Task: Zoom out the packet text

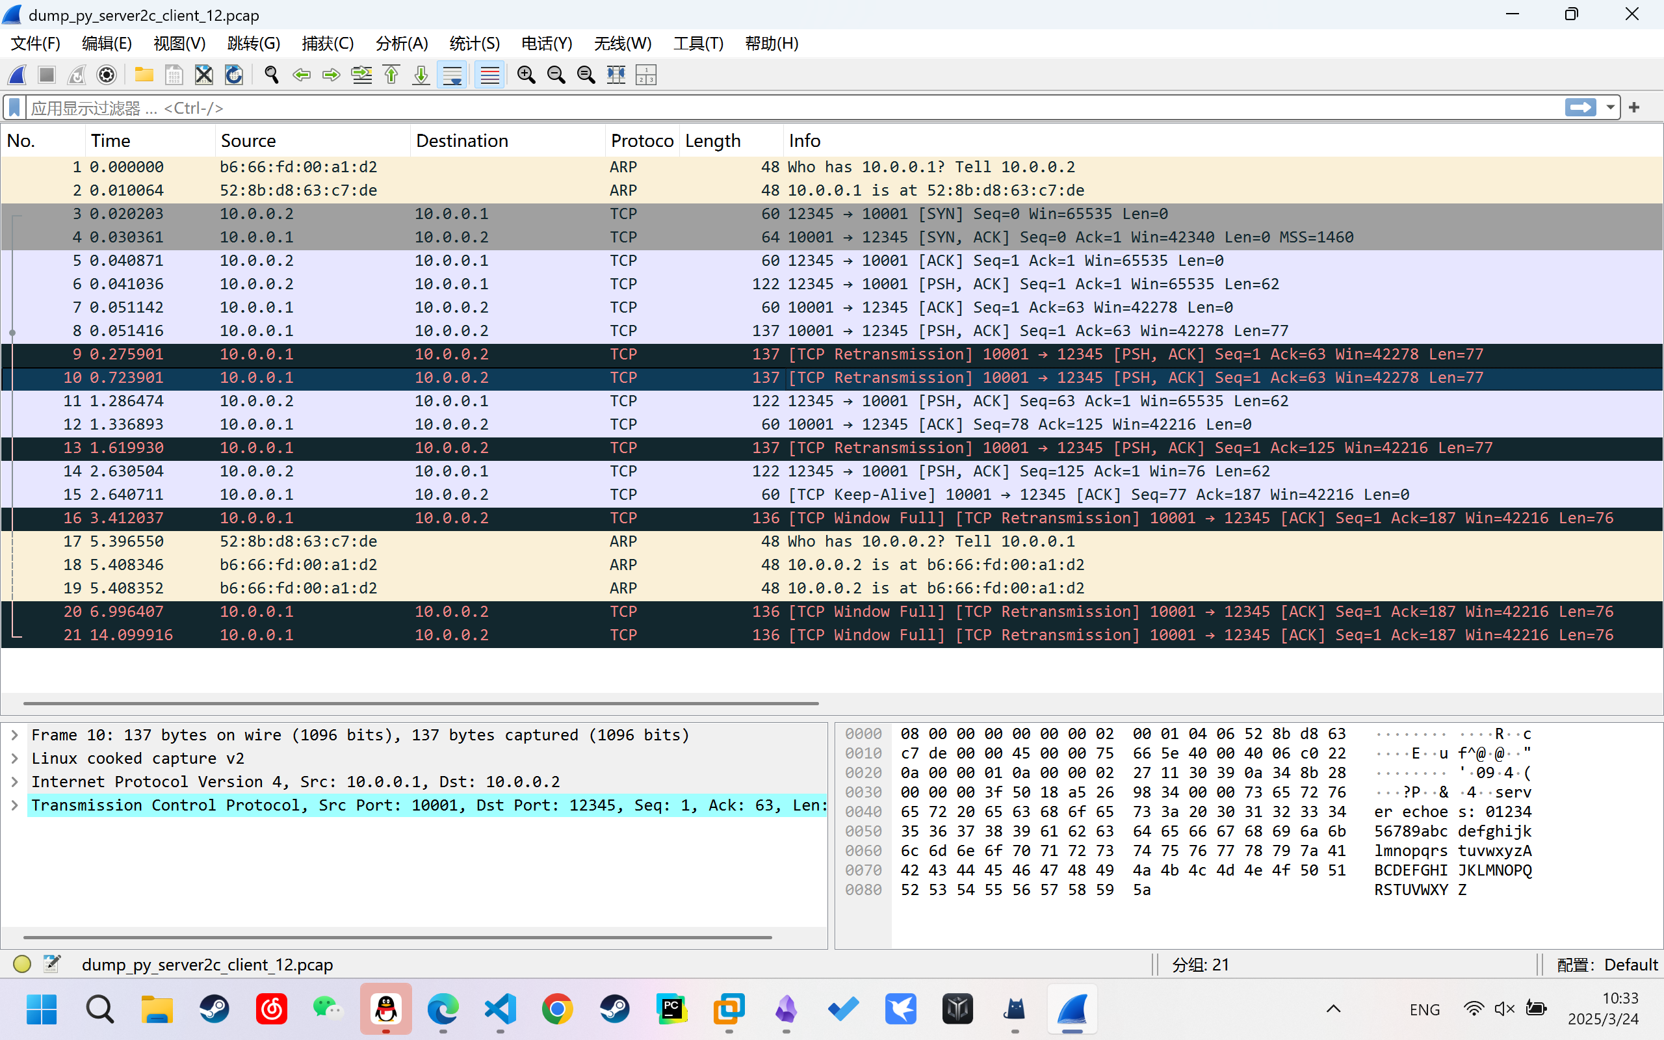Action: [556, 75]
